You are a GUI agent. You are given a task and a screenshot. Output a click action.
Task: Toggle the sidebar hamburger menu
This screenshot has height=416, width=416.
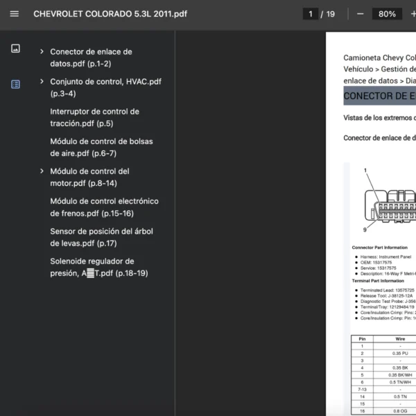15,14
